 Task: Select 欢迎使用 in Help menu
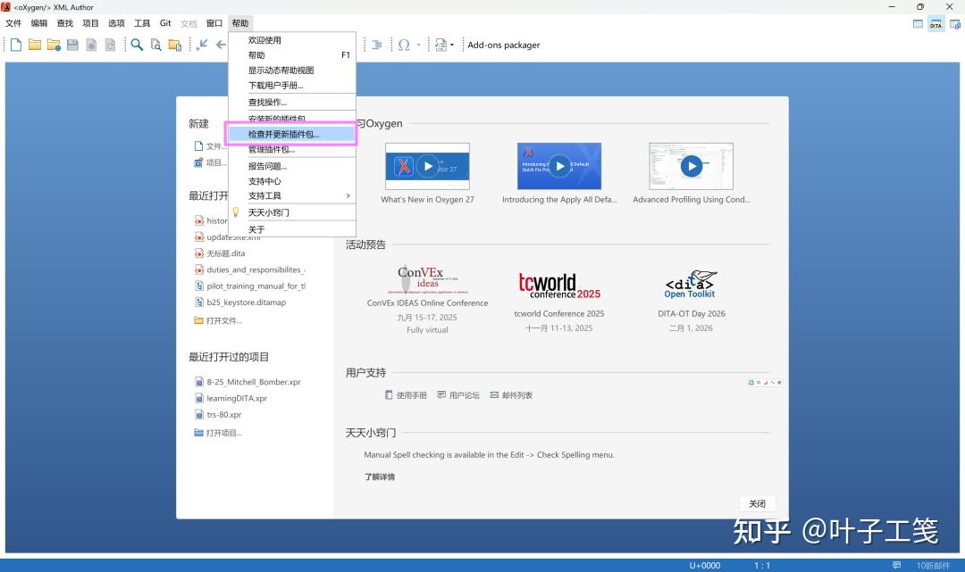[x=291, y=40]
